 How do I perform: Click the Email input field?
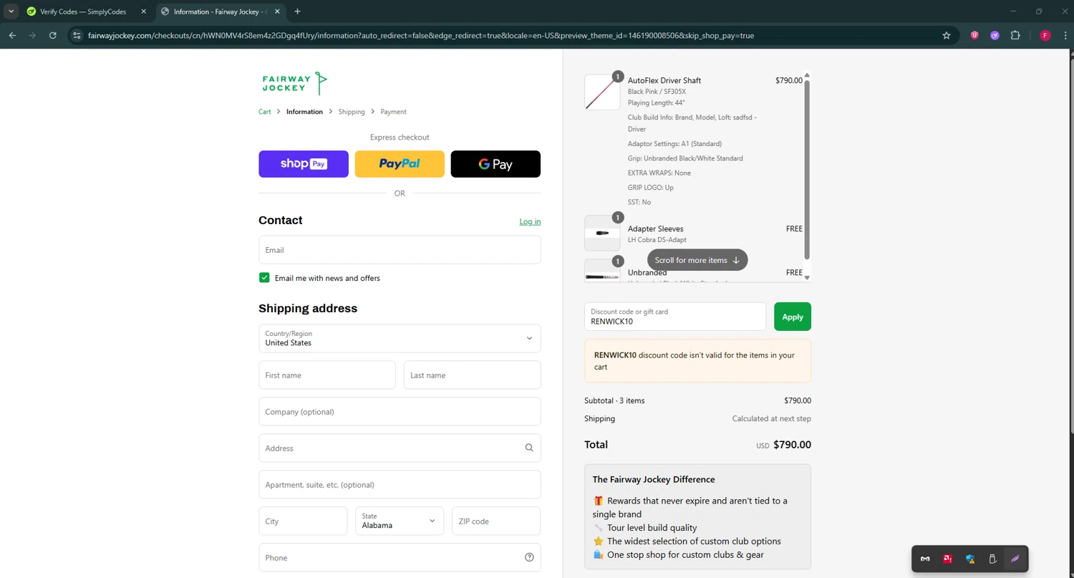(400, 250)
